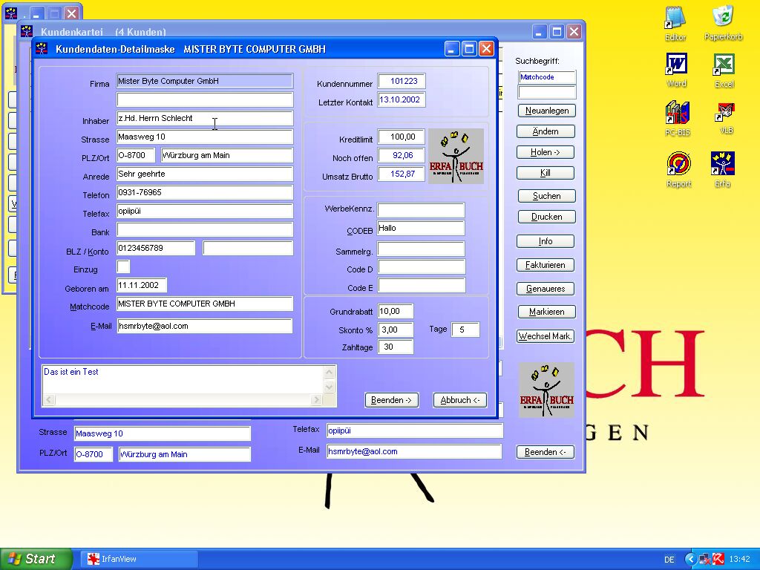Click the Genaueres button
Screen dimensions: 760x570
click(546, 289)
